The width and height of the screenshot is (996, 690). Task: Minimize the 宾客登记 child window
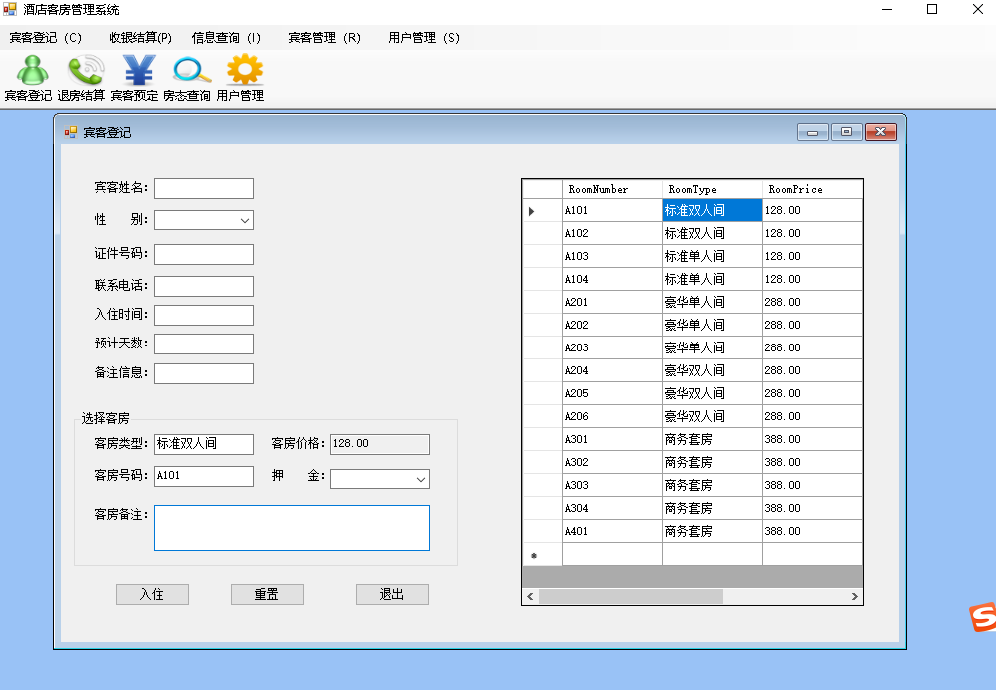[813, 132]
